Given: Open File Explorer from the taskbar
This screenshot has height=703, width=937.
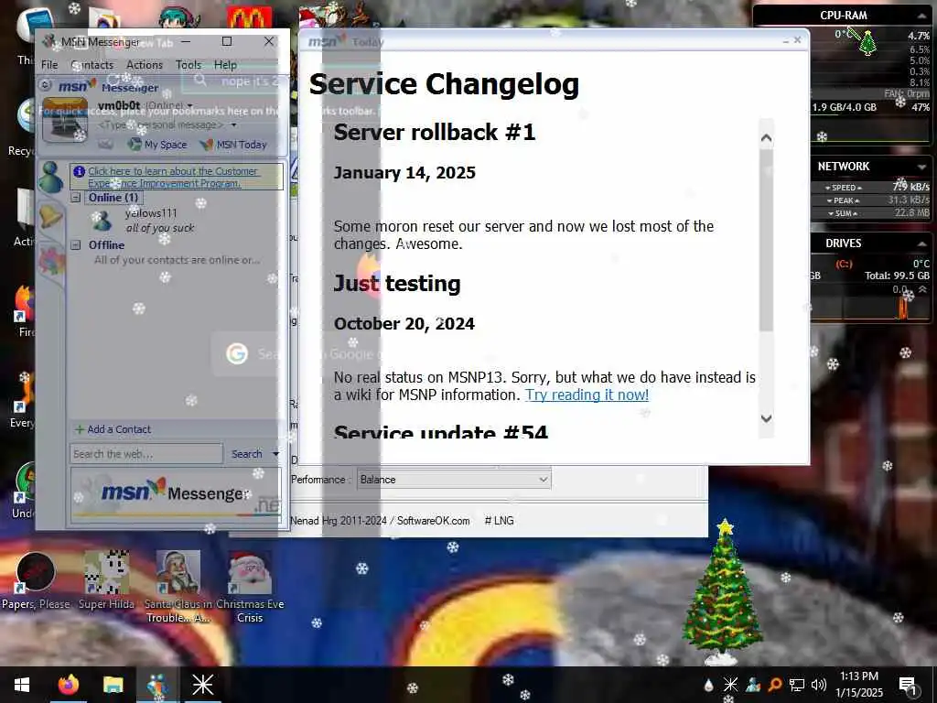Looking at the screenshot, I should coord(113,685).
